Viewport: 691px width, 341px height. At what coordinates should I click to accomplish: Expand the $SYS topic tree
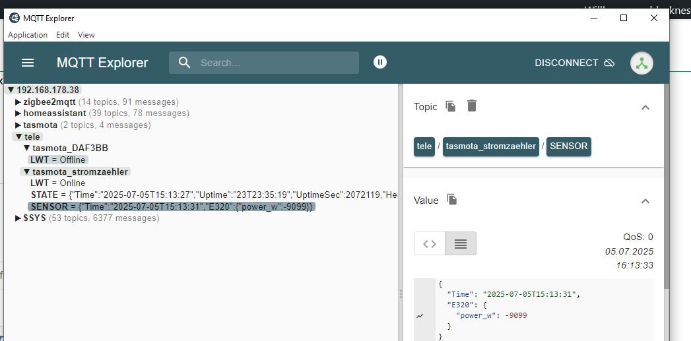18,218
